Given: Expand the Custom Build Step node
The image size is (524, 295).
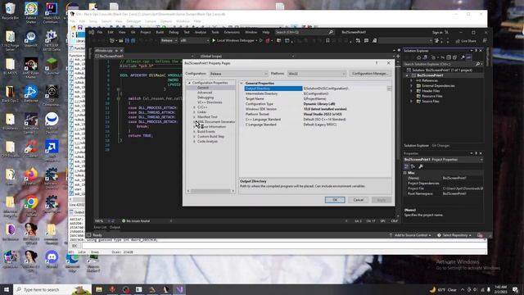Looking at the screenshot, I should point(194,137).
